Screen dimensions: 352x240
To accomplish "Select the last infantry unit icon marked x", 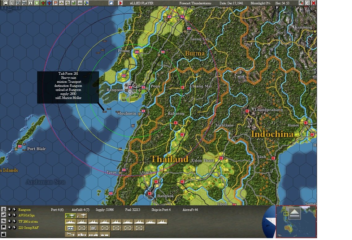I will tap(139, 228).
